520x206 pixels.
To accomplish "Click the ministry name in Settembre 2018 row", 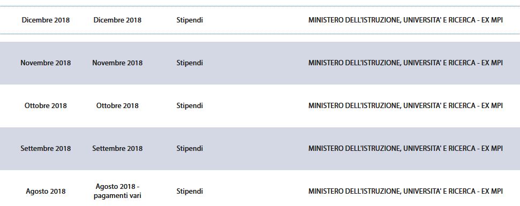I will (x=405, y=148).
